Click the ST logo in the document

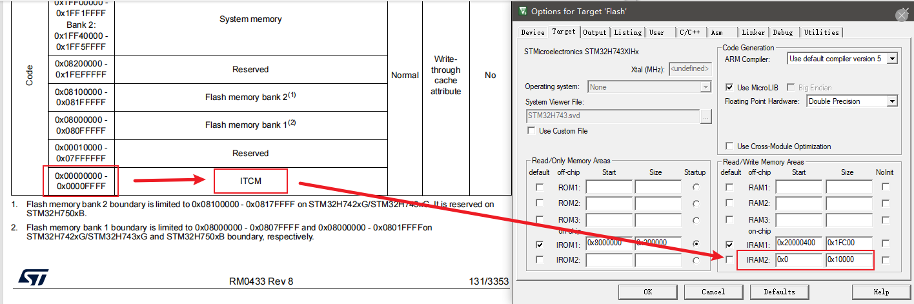click(29, 278)
